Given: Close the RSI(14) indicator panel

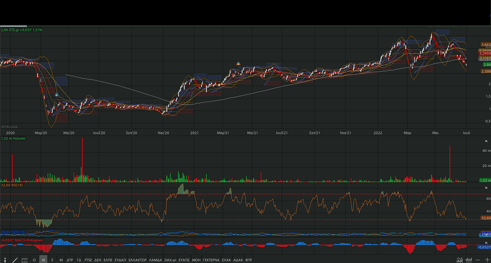Looking at the screenshot, I should tap(486, 188).
